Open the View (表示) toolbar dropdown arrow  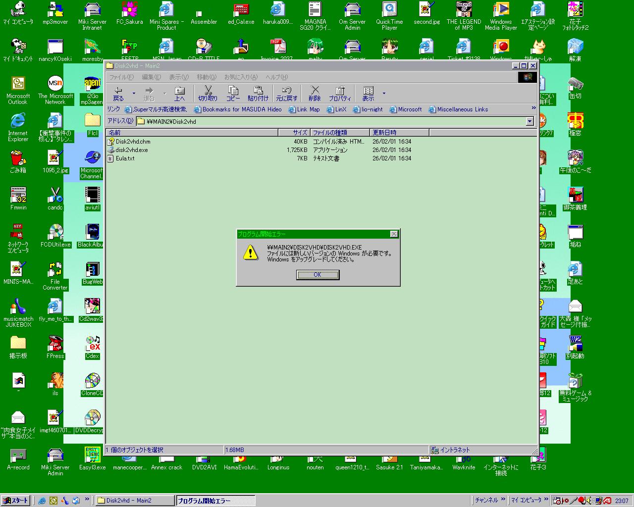pyautogui.click(x=384, y=93)
